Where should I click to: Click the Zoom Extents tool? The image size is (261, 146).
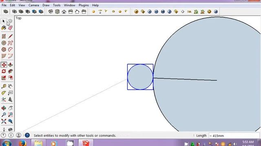tap(4, 121)
